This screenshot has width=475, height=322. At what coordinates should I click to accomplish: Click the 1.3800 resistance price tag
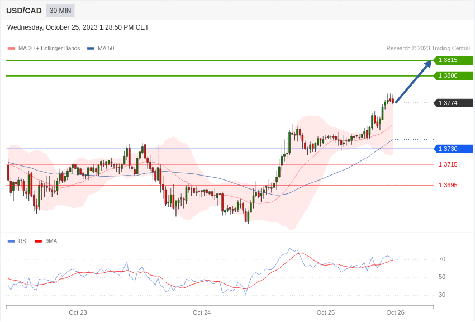453,75
